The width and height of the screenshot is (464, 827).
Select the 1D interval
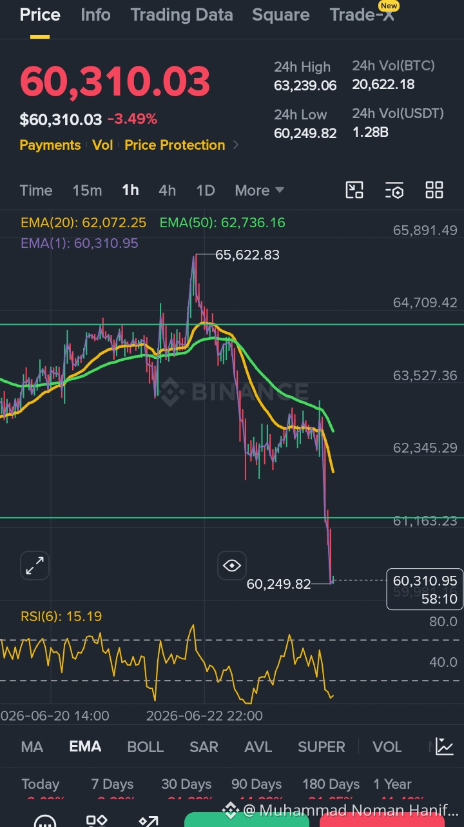(x=205, y=190)
